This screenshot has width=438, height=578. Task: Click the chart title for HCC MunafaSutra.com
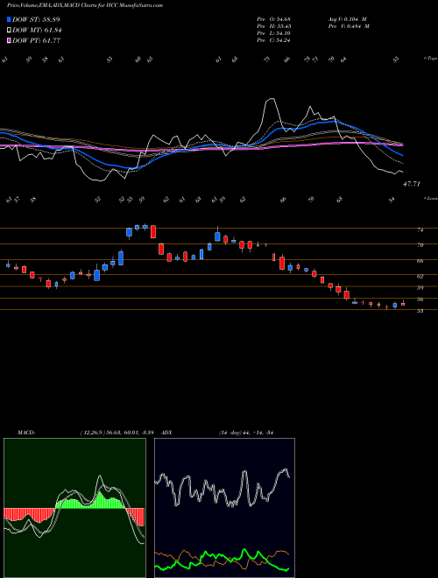(85, 5)
